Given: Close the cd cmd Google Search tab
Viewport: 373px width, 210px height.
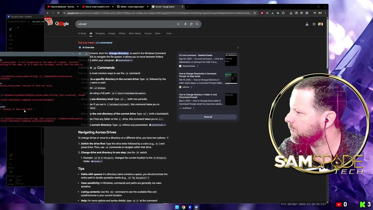Looking at the screenshot, I should [x=182, y=7].
